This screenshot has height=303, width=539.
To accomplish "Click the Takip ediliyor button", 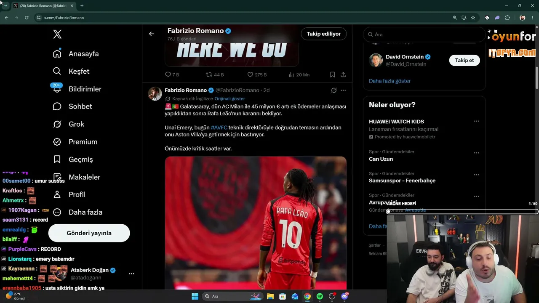I will coord(324,34).
